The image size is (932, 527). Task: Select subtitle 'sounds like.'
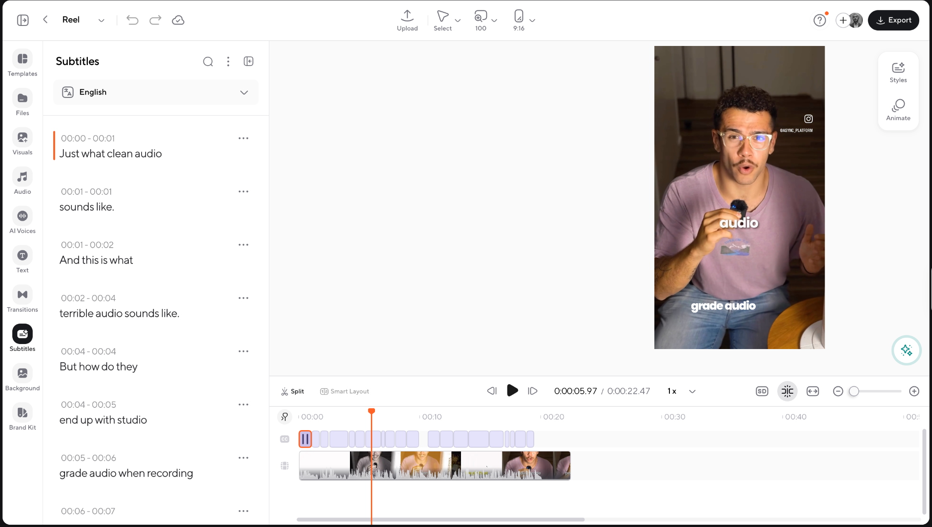pyautogui.click(x=86, y=207)
